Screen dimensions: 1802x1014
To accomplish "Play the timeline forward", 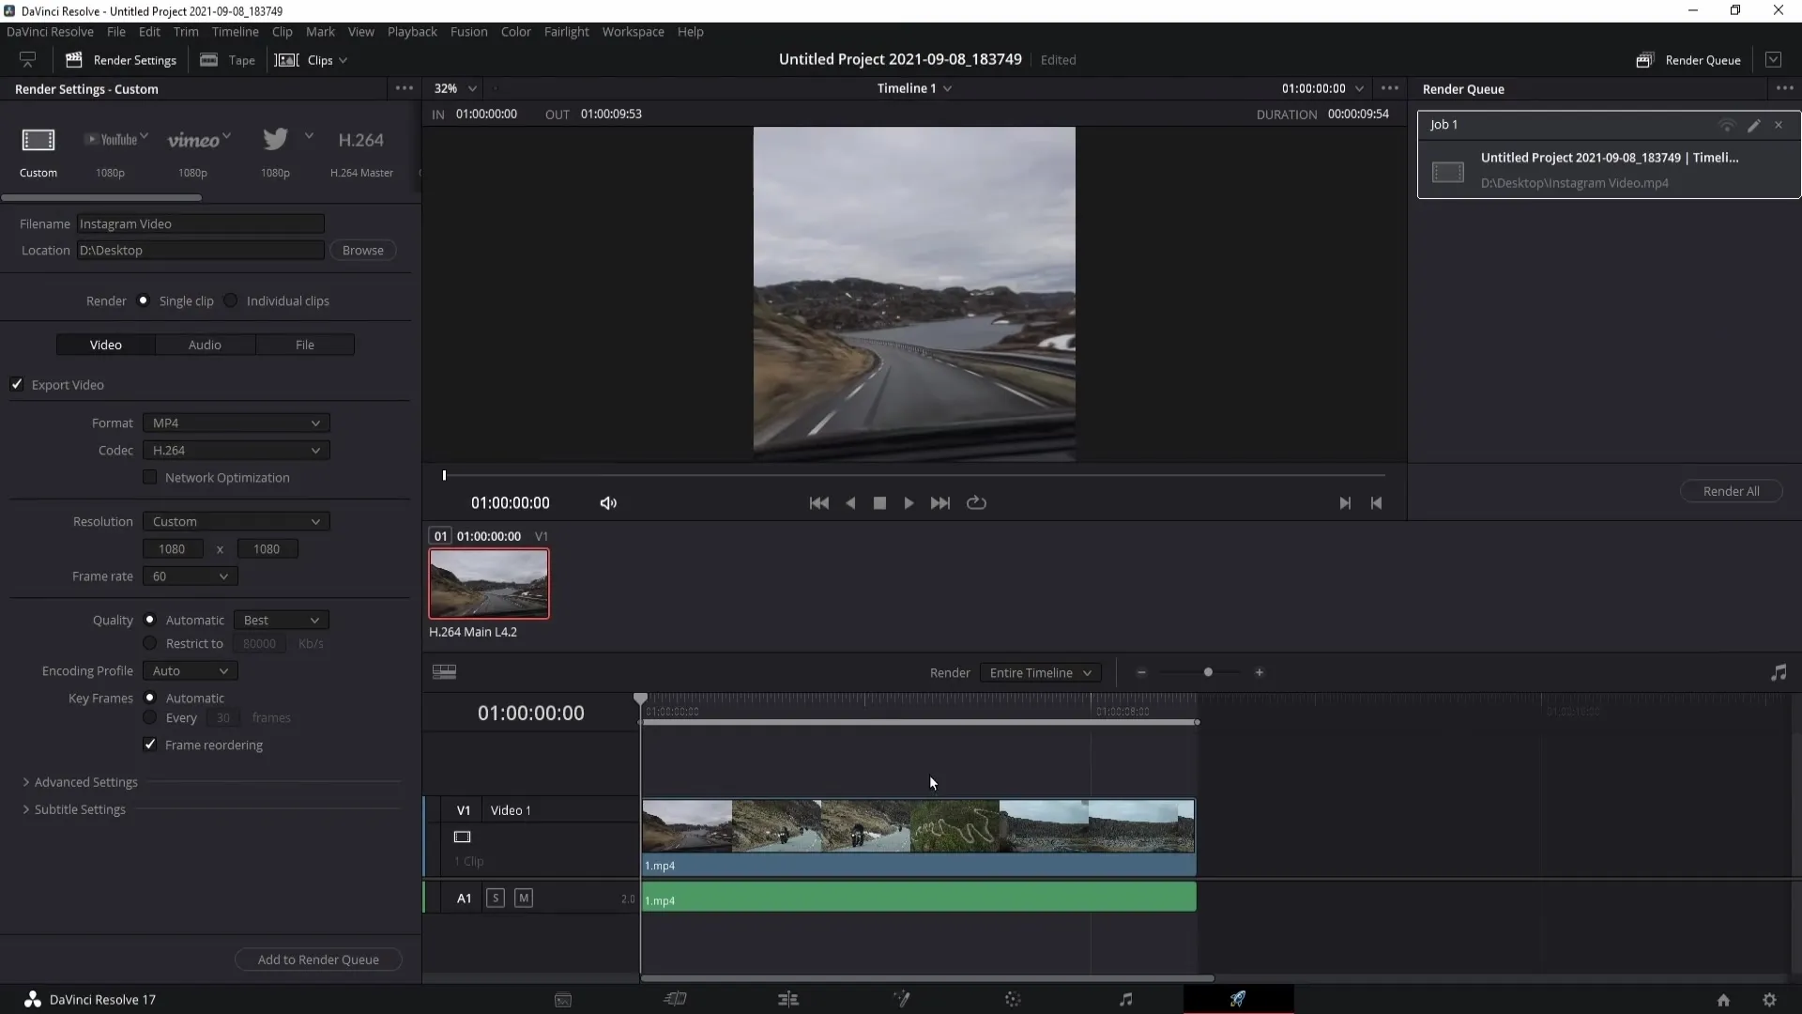I will (x=909, y=503).
